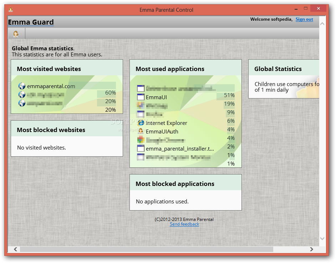The width and height of the screenshot is (336, 263).
Task: Click the Sign out link
Action: tap(304, 19)
